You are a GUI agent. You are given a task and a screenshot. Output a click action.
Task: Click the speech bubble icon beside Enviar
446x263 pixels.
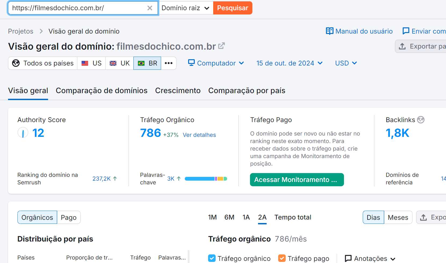(x=406, y=31)
